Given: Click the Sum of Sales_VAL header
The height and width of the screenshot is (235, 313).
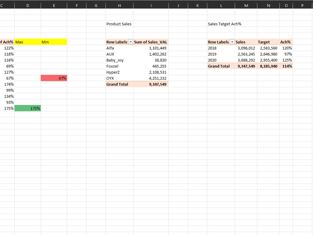Looking at the screenshot, I should (151, 42).
